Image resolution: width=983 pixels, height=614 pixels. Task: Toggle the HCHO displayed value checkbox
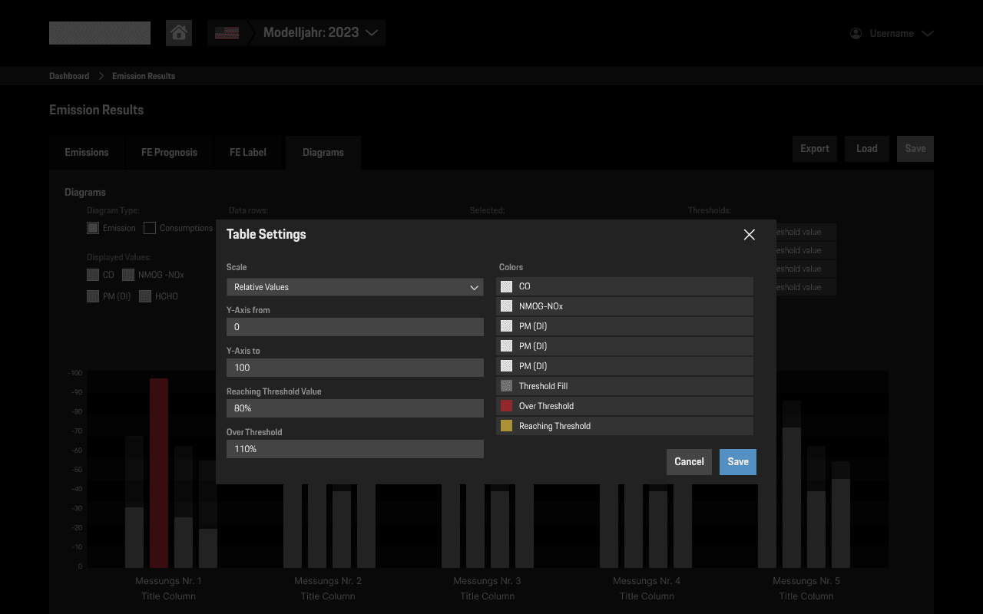point(145,295)
